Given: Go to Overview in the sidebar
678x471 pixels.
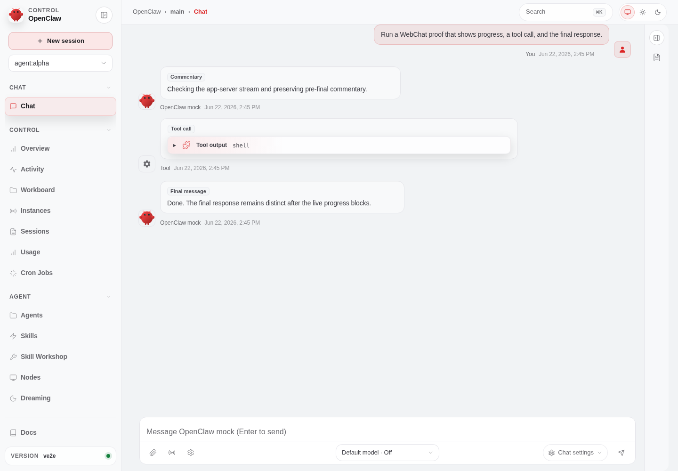Looking at the screenshot, I should click(x=60, y=148).
